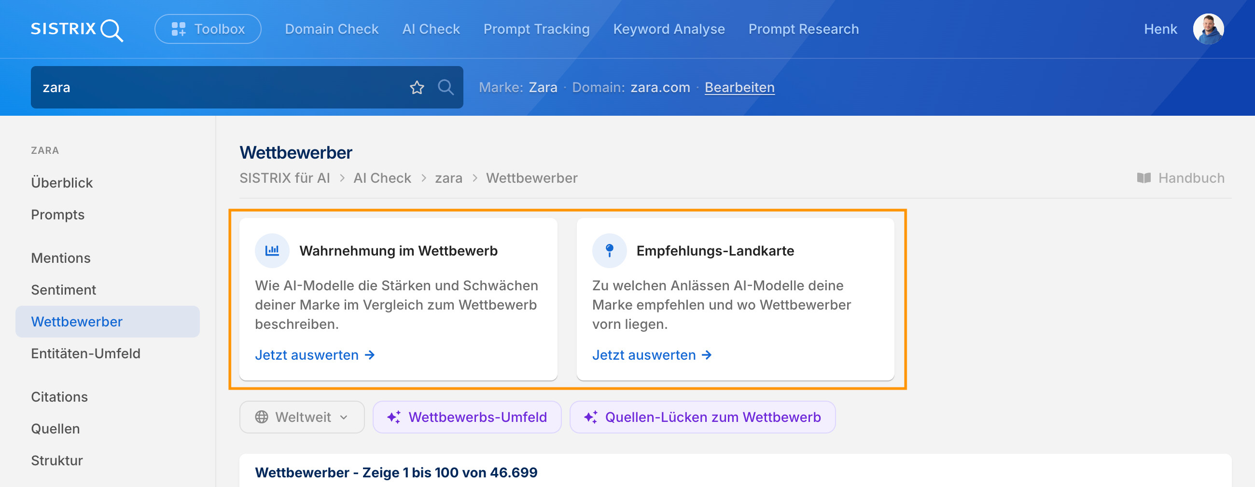
Task: Open Prompt Tracking menu item
Action: click(x=536, y=29)
